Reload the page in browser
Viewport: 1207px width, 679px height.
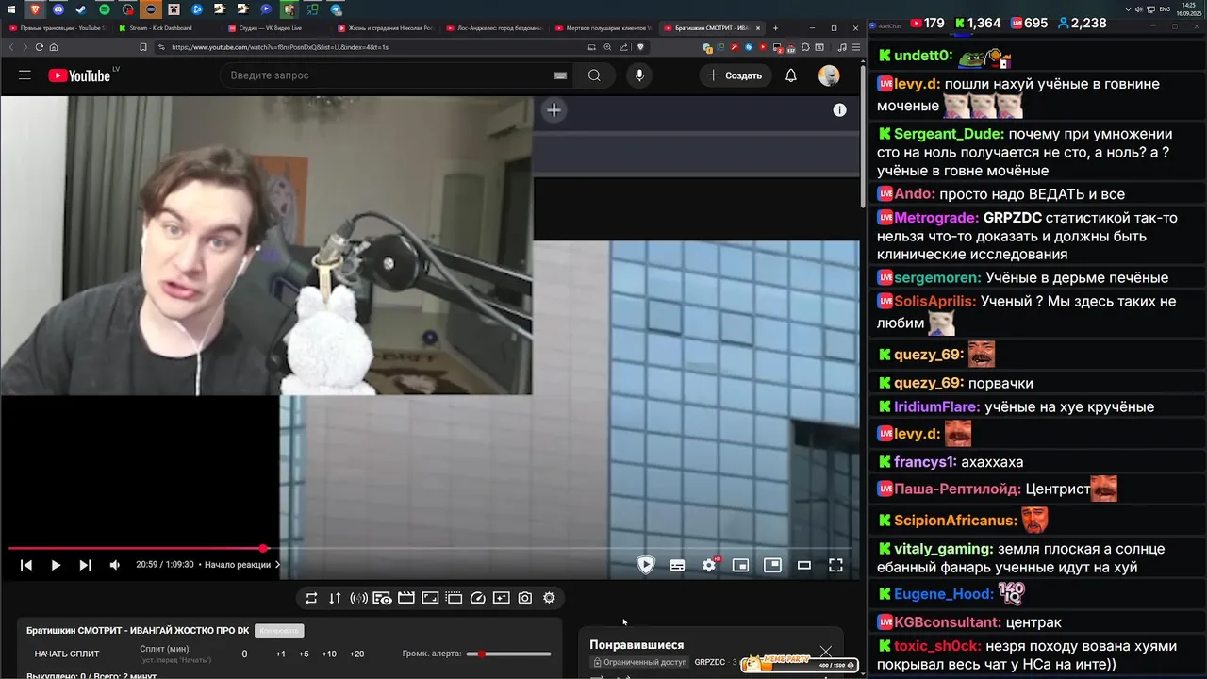point(40,47)
